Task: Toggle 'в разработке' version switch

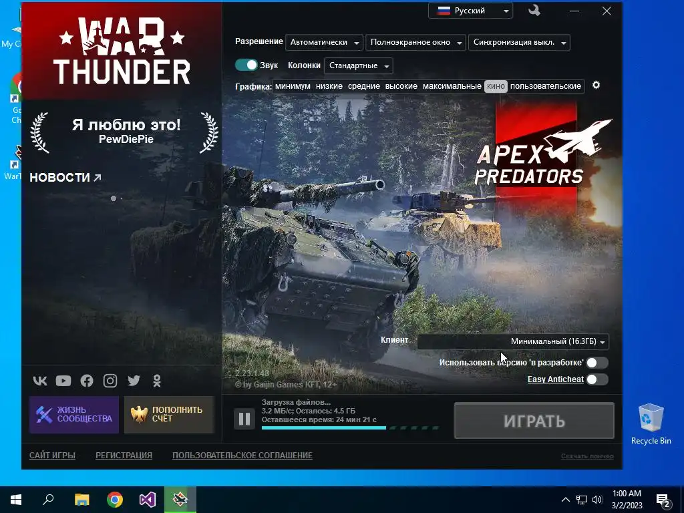Action: 597,363
